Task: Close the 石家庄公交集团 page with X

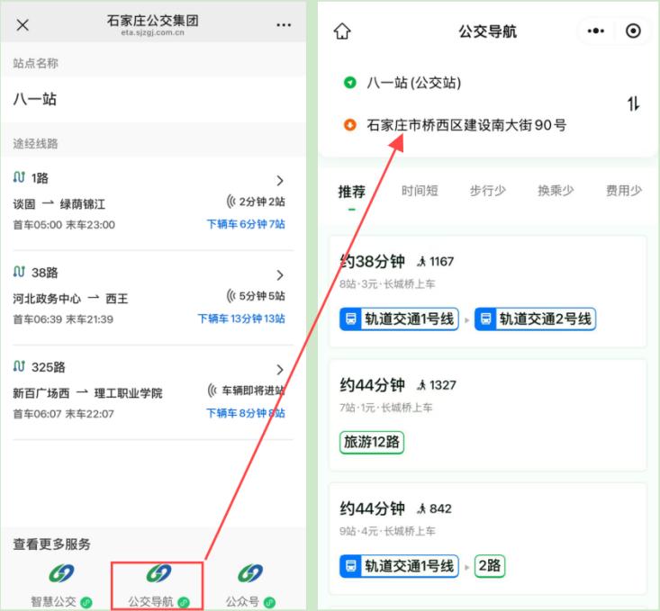Action: pyautogui.click(x=23, y=25)
